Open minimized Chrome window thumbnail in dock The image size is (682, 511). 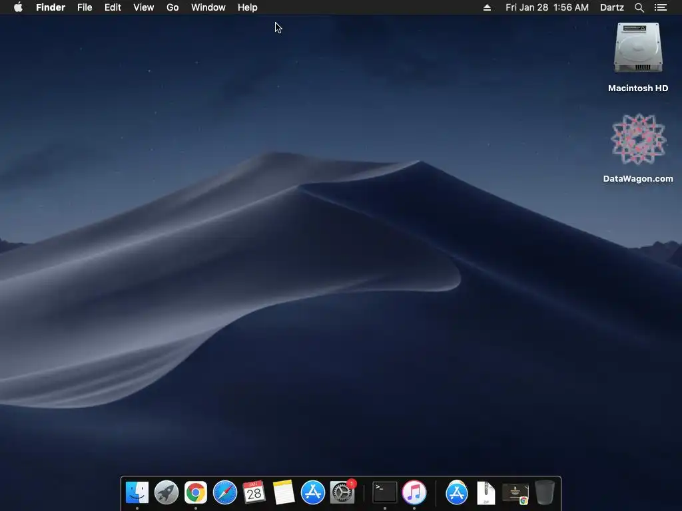515,494
